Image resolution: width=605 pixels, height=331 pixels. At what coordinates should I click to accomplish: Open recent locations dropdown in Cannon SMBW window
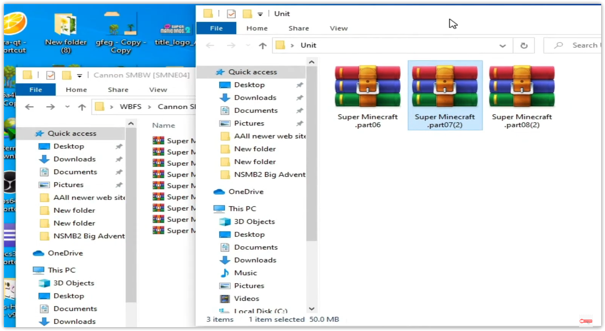[67, 107]
